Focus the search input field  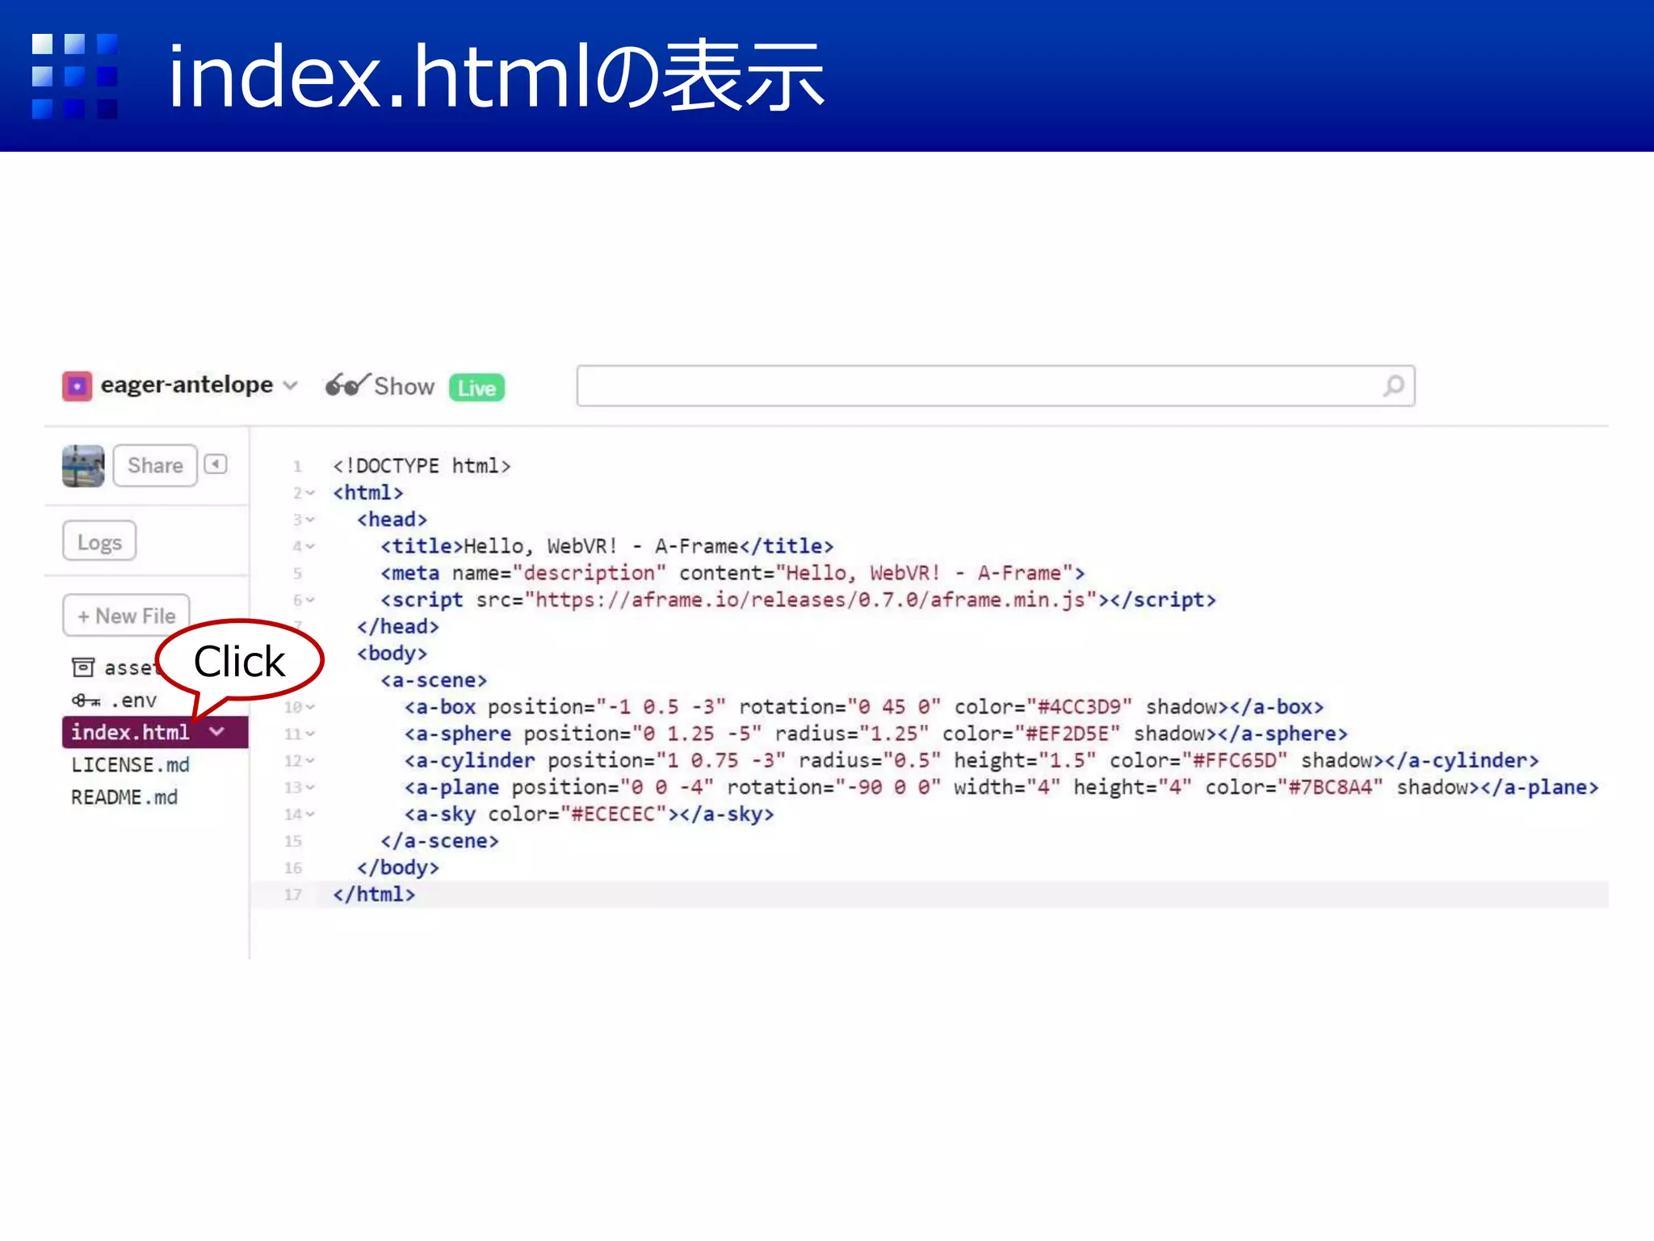pos(995,385)
